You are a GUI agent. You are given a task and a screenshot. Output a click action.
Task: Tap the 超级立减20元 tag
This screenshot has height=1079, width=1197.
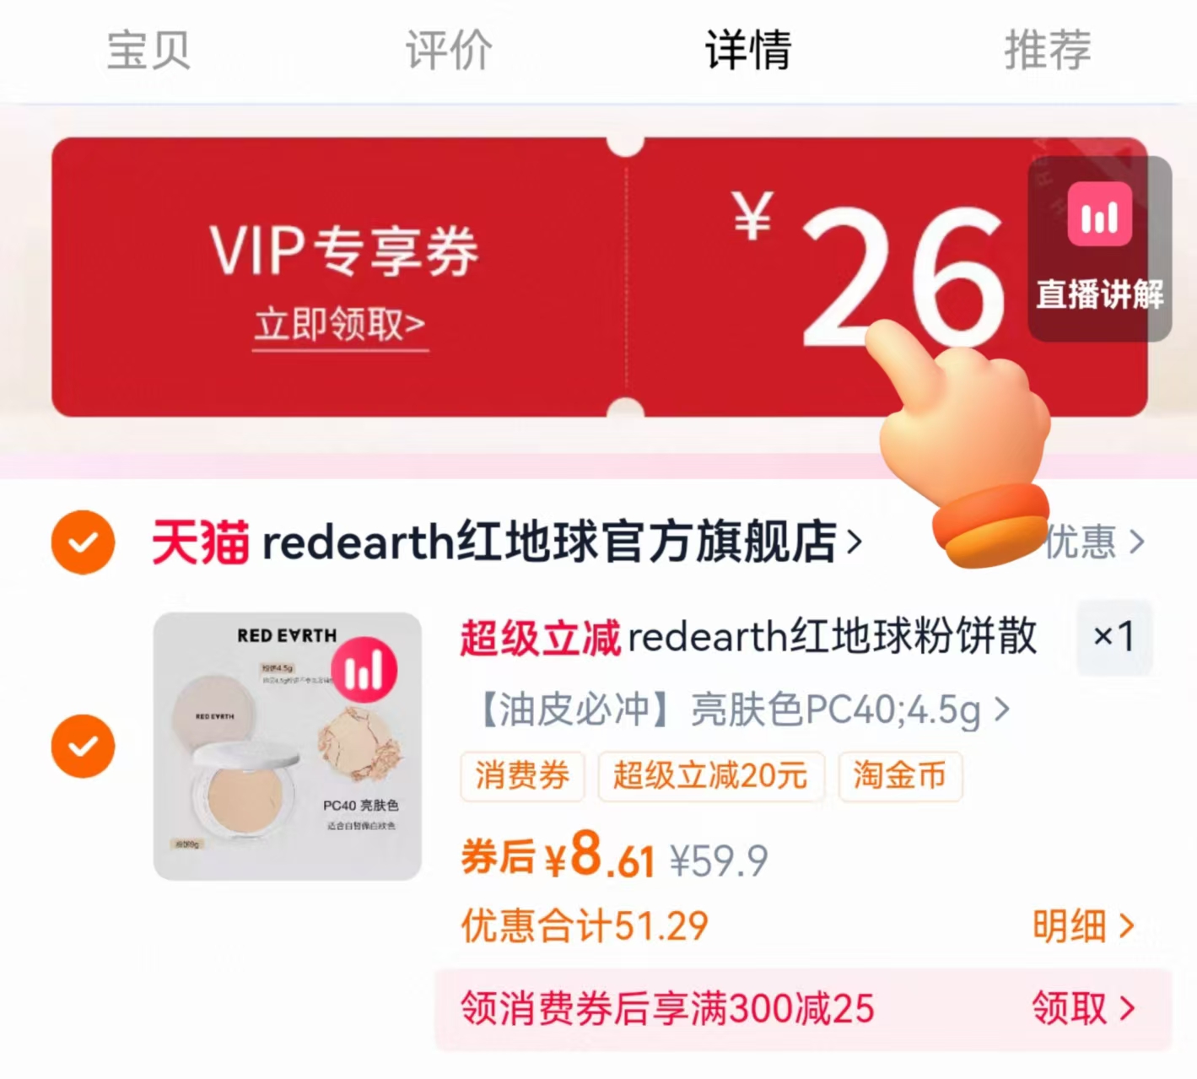710,775
